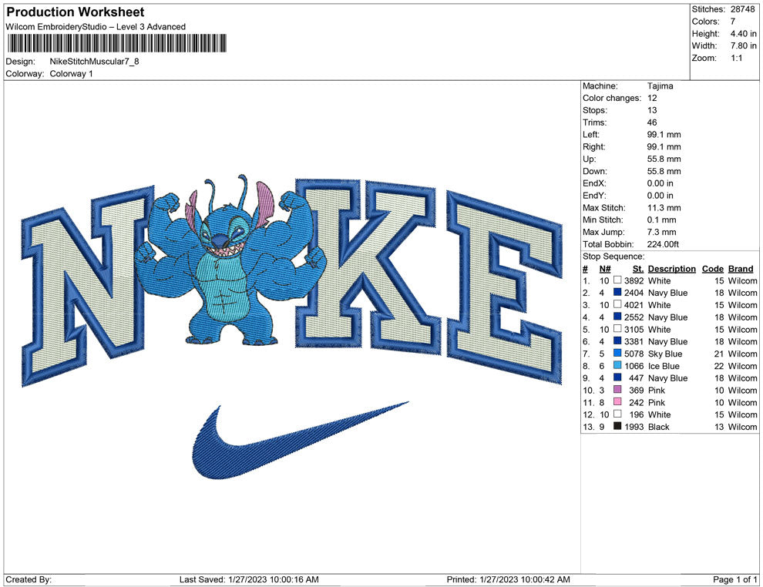This screenshot has width=763, height=587.
Task: Click stitch count '3381' in row 6
Action: pos(634,341)
